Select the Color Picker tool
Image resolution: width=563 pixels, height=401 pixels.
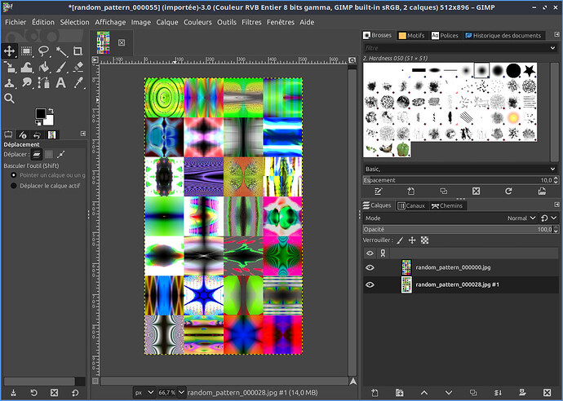pyautogui.click(x=78, y=83)
